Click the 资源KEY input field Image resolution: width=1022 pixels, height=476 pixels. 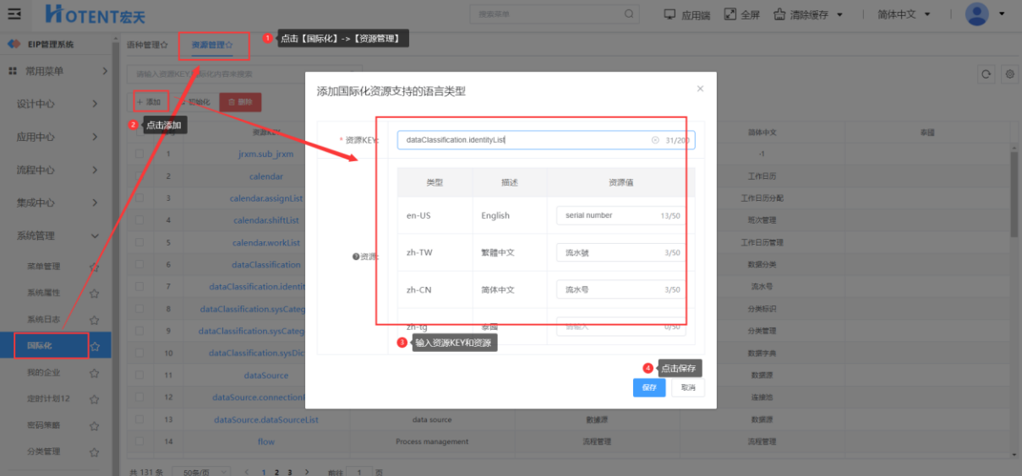[x=546, y=140]
